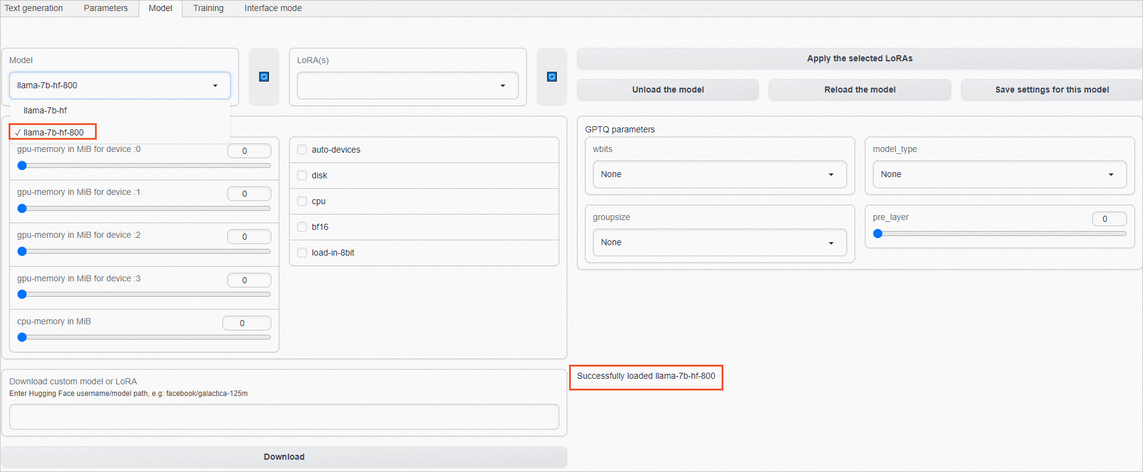The height and width of the screenshot is (472, 1143).
Task: Expand the wbits dropdown
Action: [720, 174]
